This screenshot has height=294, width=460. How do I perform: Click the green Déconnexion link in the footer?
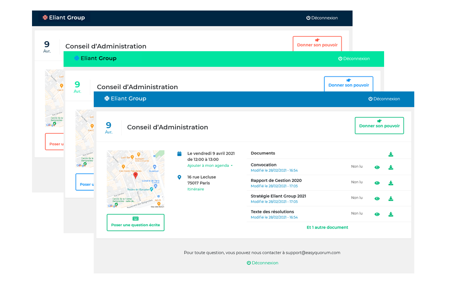click(x=262, y=263)
